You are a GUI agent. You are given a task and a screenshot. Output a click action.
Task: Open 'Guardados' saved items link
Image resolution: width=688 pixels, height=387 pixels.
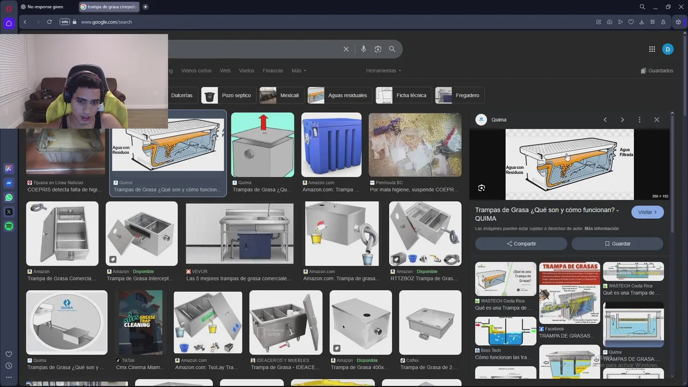(657, 70)
